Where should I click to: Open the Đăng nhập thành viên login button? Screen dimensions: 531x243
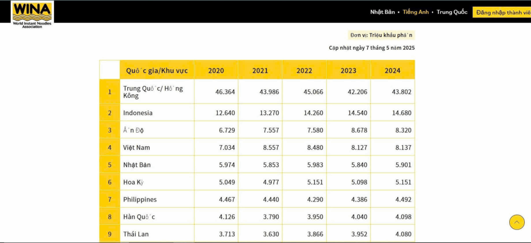coord(501,12)
